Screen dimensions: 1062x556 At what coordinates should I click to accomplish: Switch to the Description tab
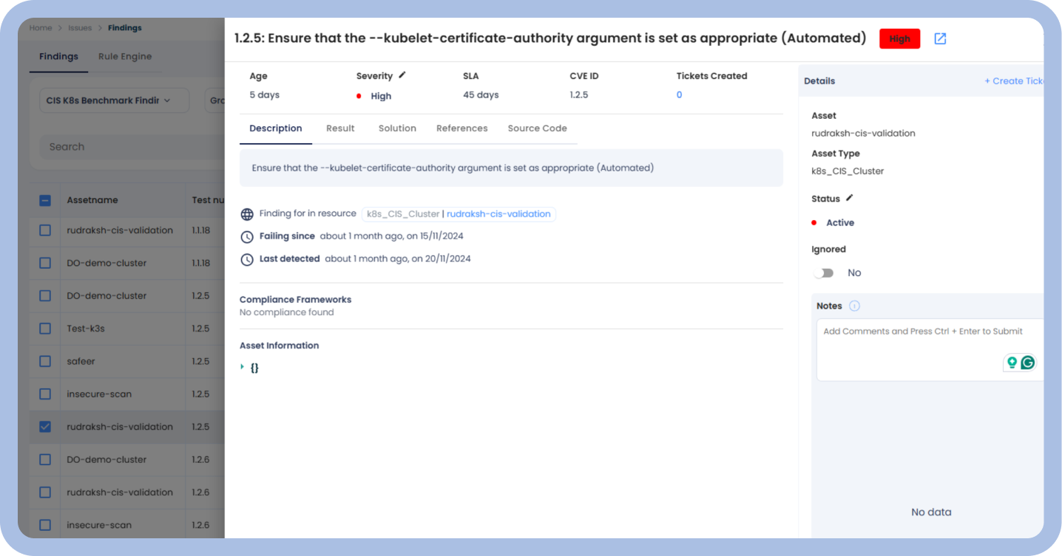pyautogui.click(x=276, y=128)
